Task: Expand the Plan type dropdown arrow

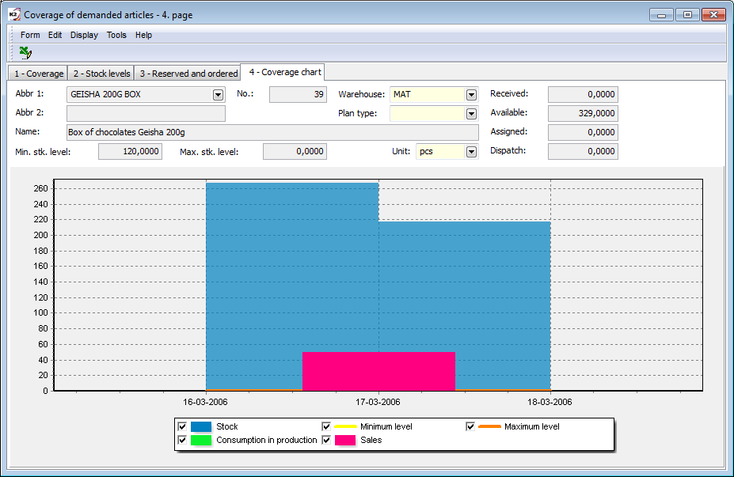Action: pos(471,114)
